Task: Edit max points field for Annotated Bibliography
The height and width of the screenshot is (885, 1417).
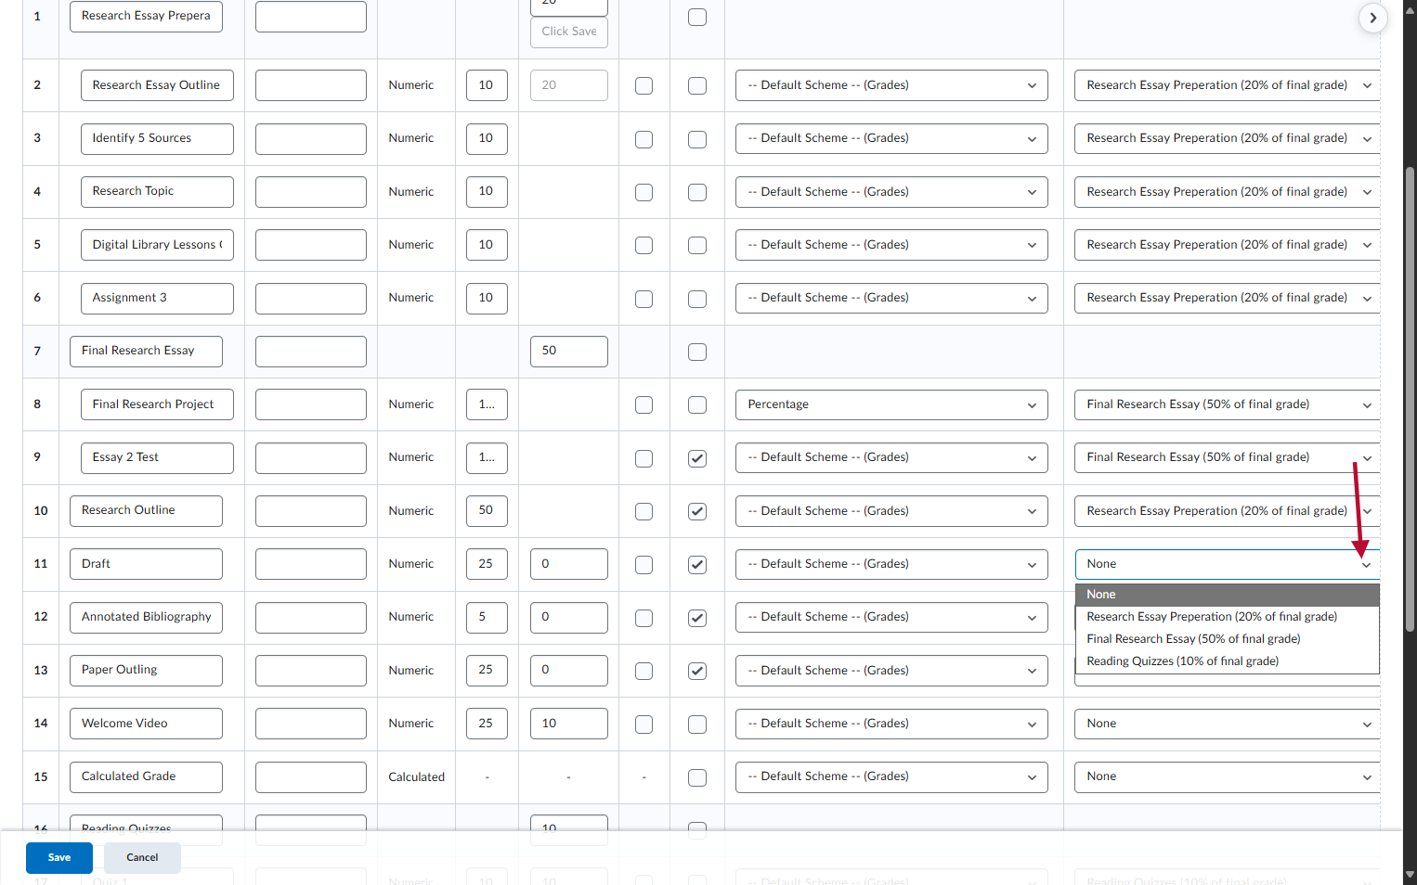Action: tap(487, 617)
